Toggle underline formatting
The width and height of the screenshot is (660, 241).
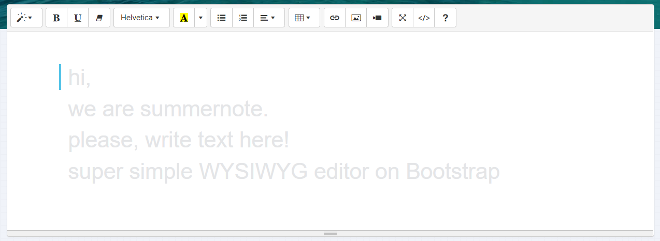click(78, 18)
